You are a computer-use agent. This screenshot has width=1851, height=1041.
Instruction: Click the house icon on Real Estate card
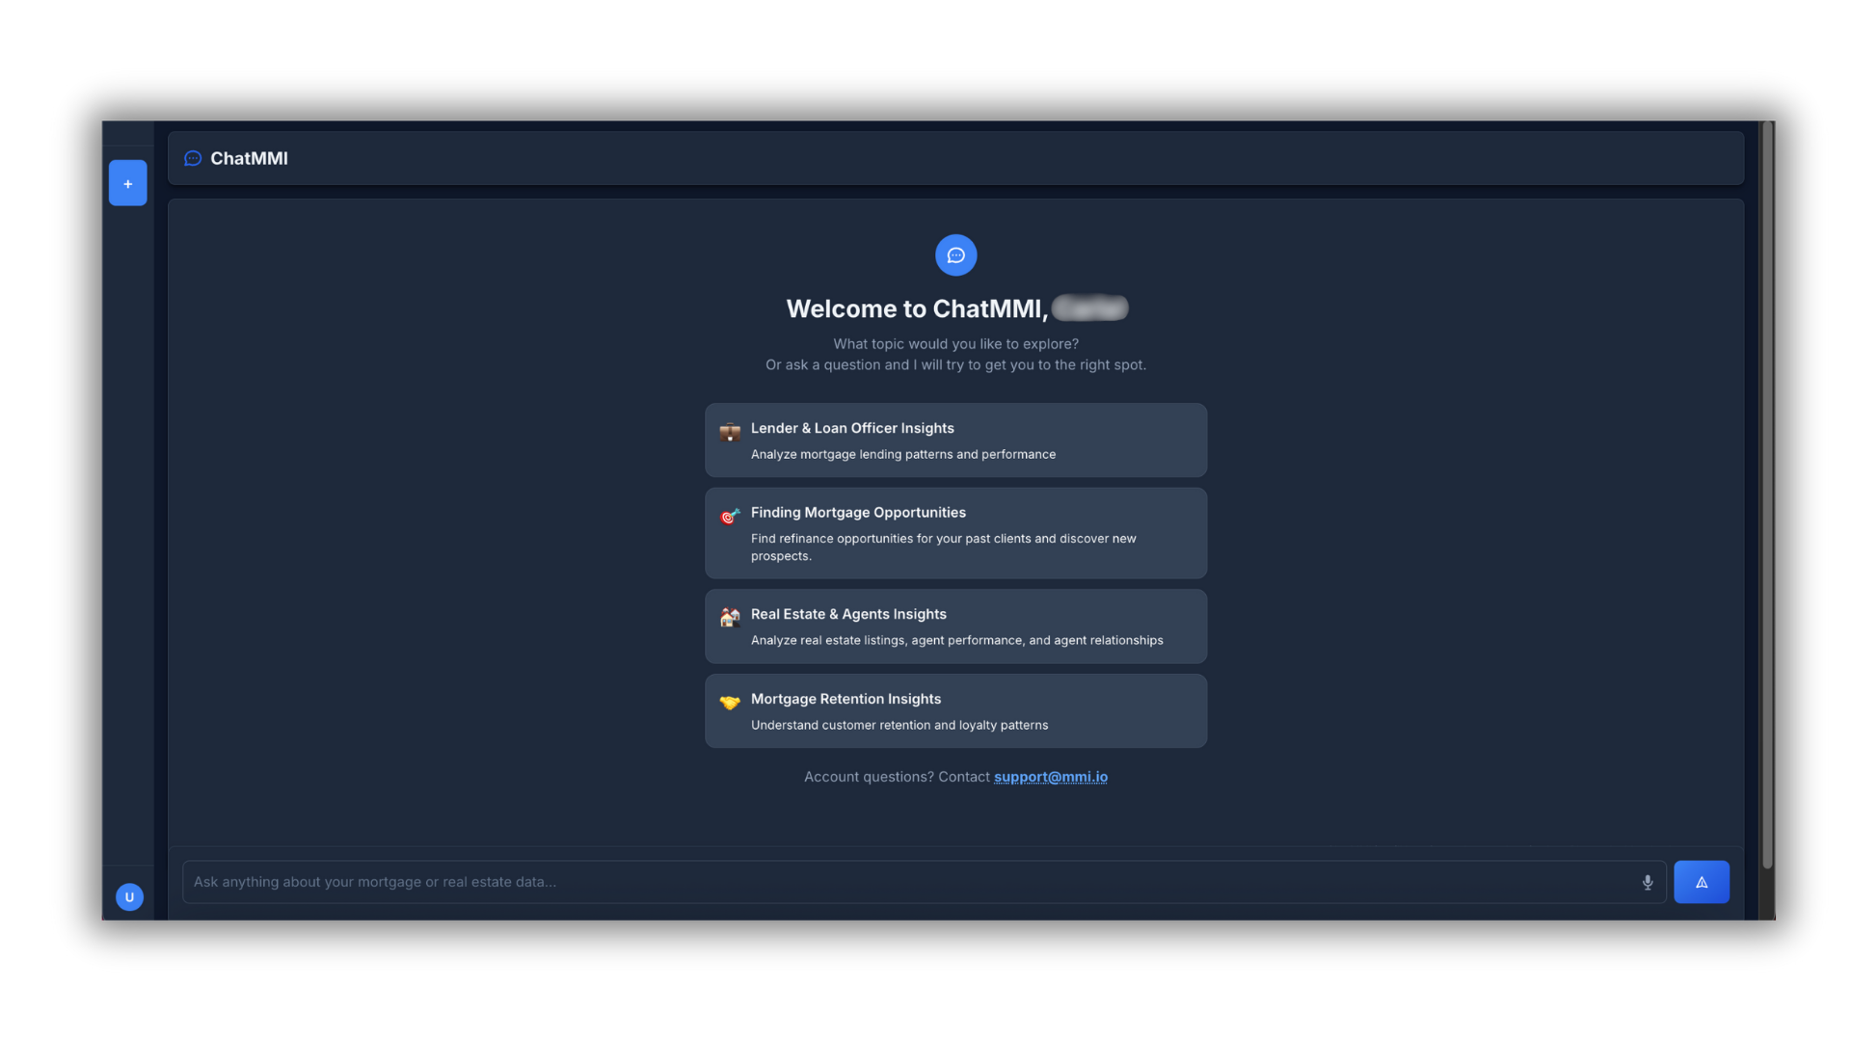[x=730, y=618]
